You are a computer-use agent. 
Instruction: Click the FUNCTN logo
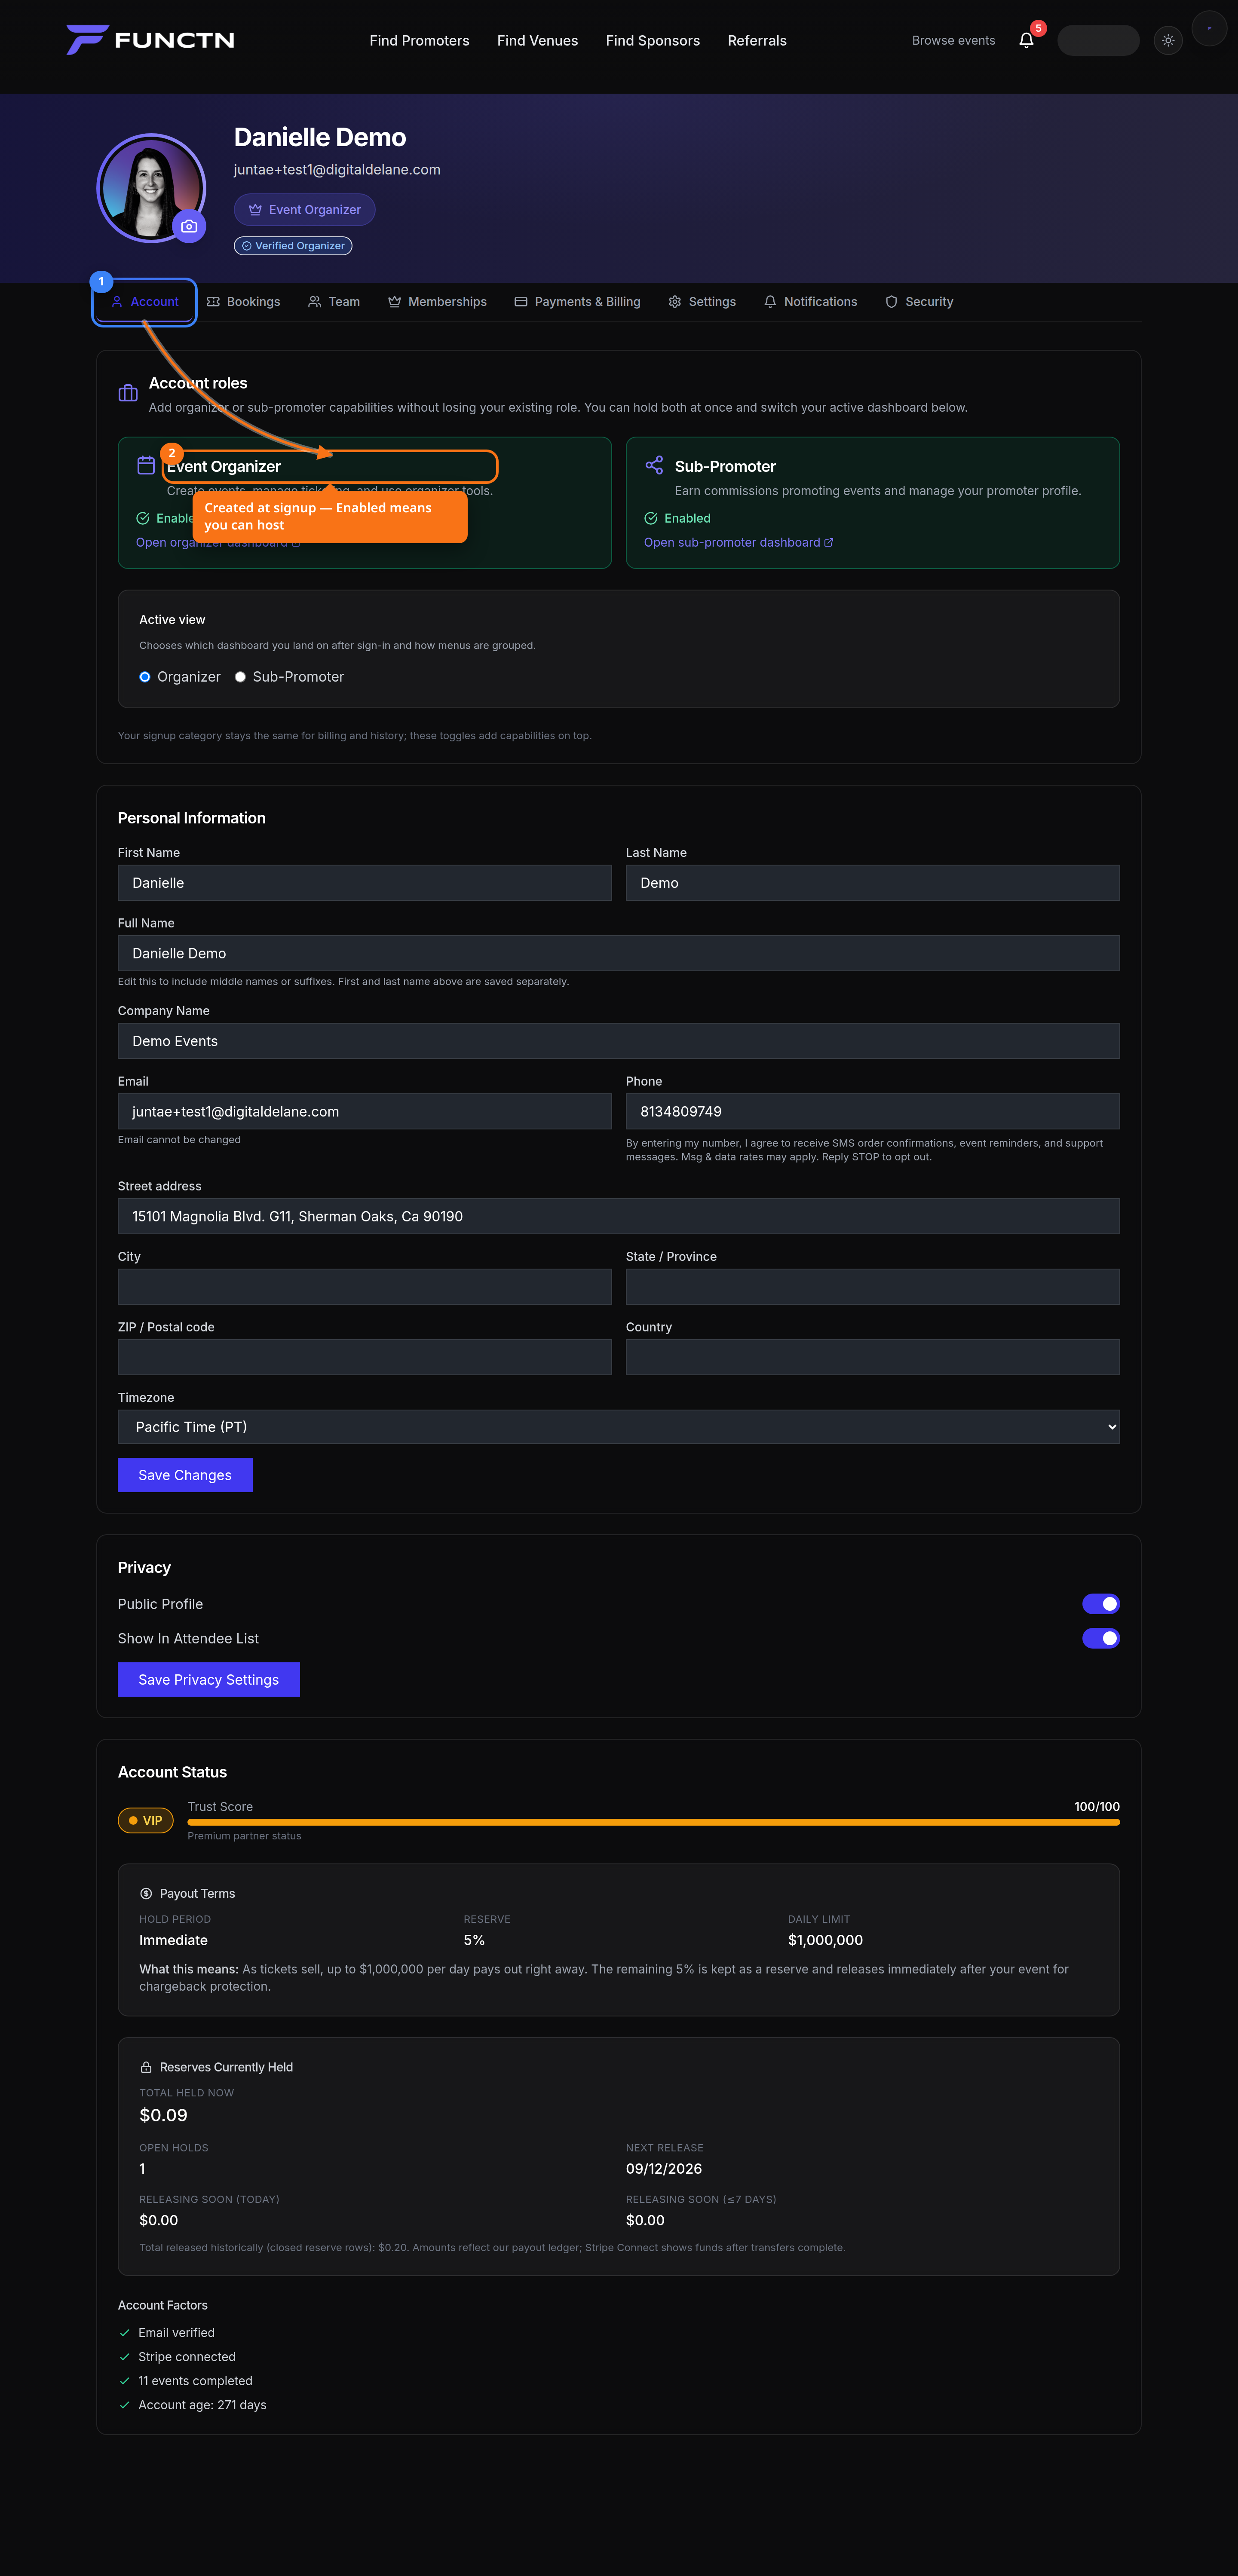pyautogui.click(x=150, y=40)
